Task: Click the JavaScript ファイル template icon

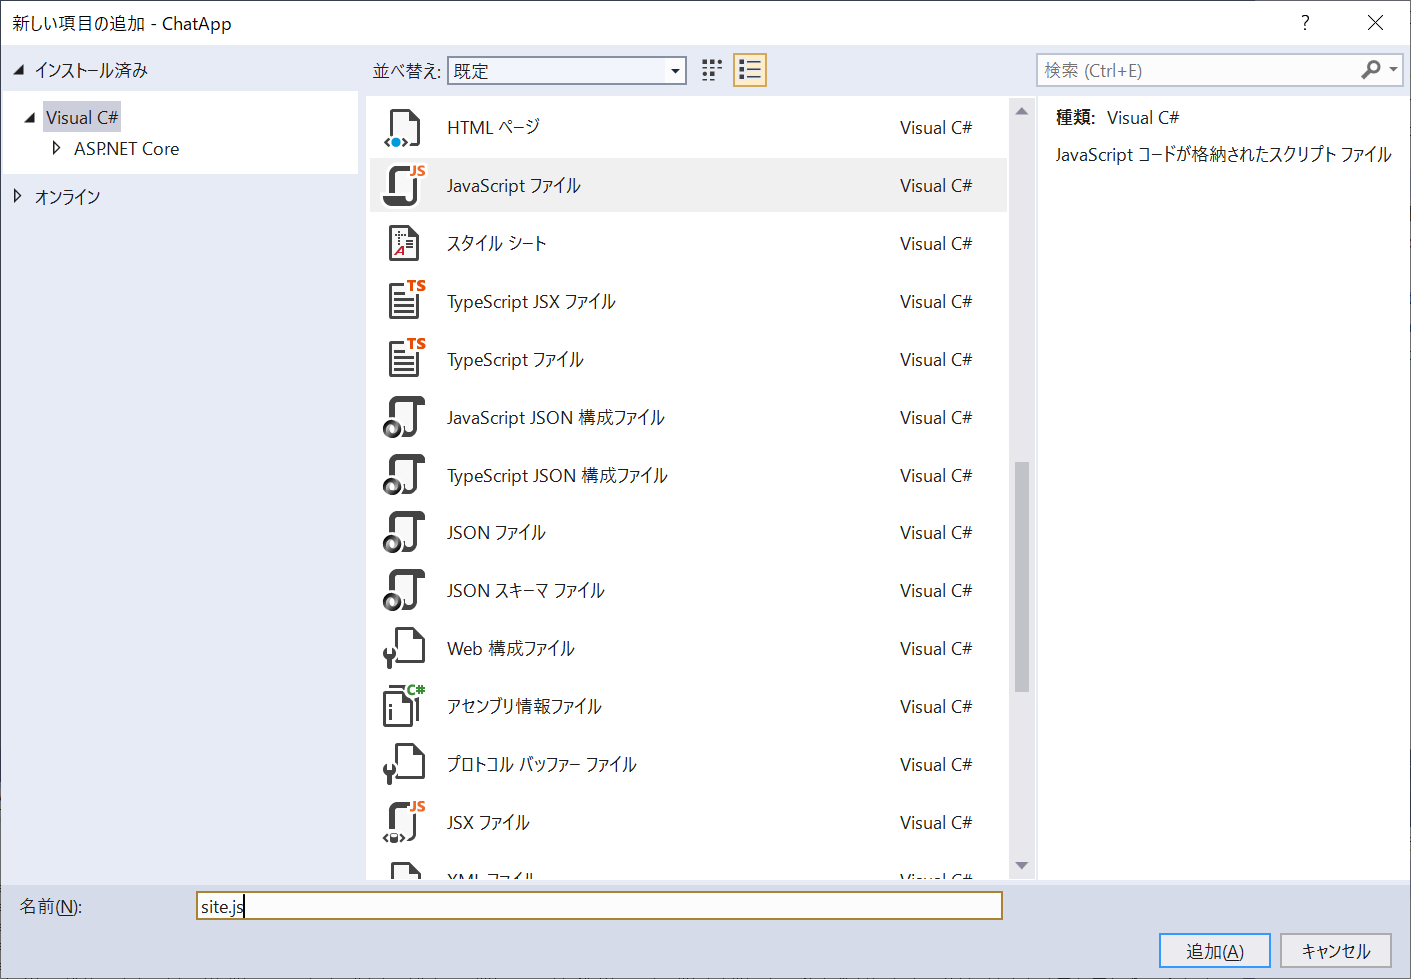Action: click(x=404, y=186)
